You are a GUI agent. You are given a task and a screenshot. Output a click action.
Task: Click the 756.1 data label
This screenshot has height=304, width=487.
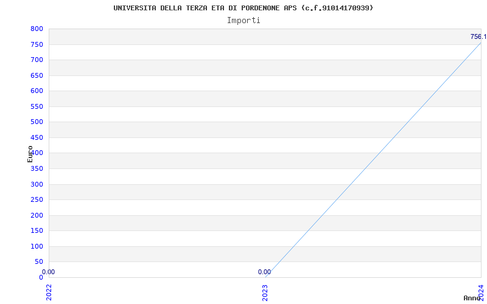pyautogui.click(x=478, y=36)
